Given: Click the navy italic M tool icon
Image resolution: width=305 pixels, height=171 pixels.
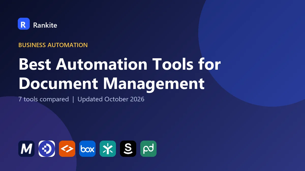Looking at the screenshot, I should pyautogui.click(x=26, y=149).
